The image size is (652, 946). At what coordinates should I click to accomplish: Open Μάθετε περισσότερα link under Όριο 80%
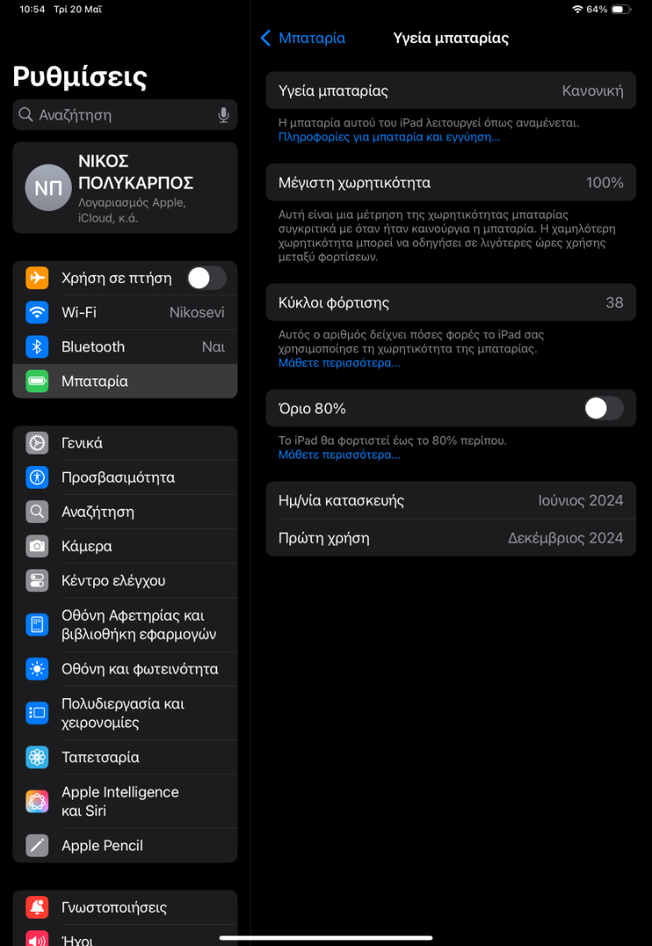click(338, 455)
